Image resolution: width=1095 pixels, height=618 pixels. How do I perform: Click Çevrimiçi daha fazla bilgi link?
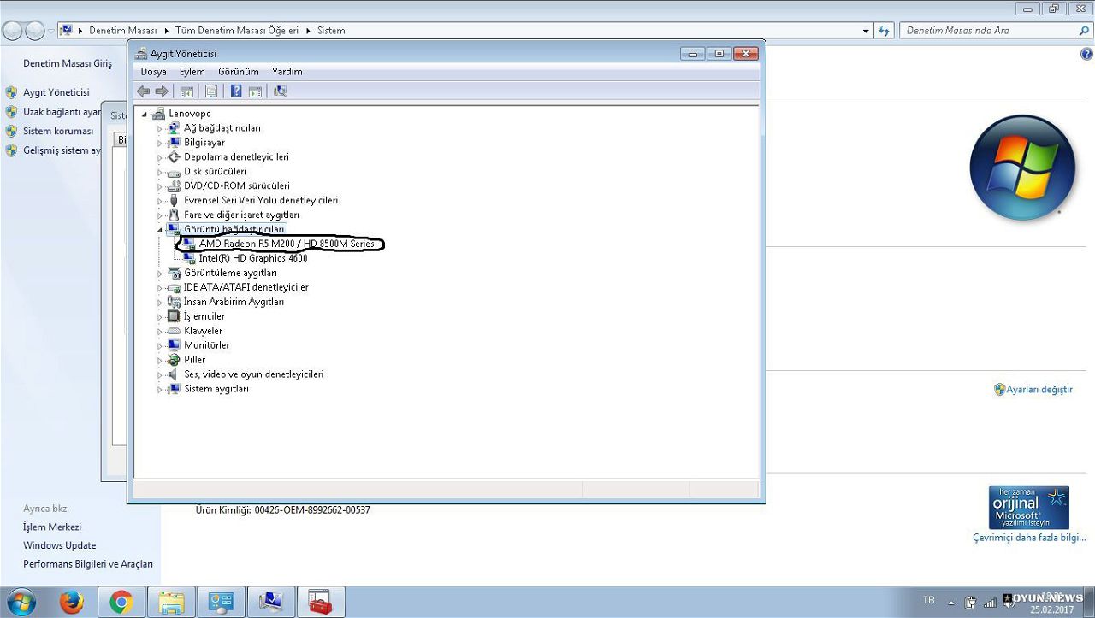click(1029, 538)
